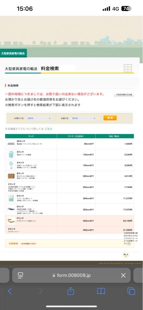
Task: Click the drawer furniture icon beside 料金検索
Action: (128, 68)
